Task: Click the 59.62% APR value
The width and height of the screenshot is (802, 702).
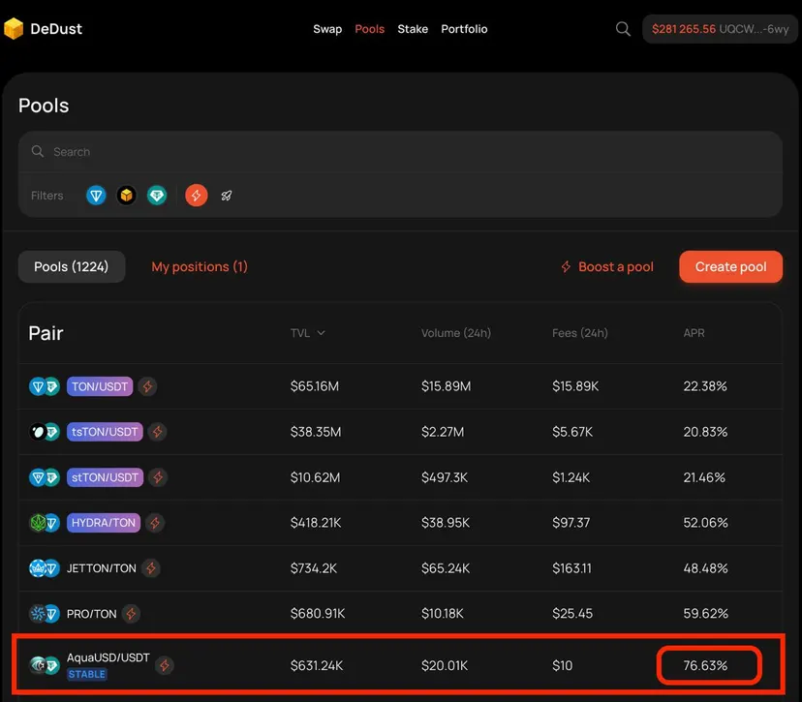Action: pyautogui.click(x=705, y=614)
